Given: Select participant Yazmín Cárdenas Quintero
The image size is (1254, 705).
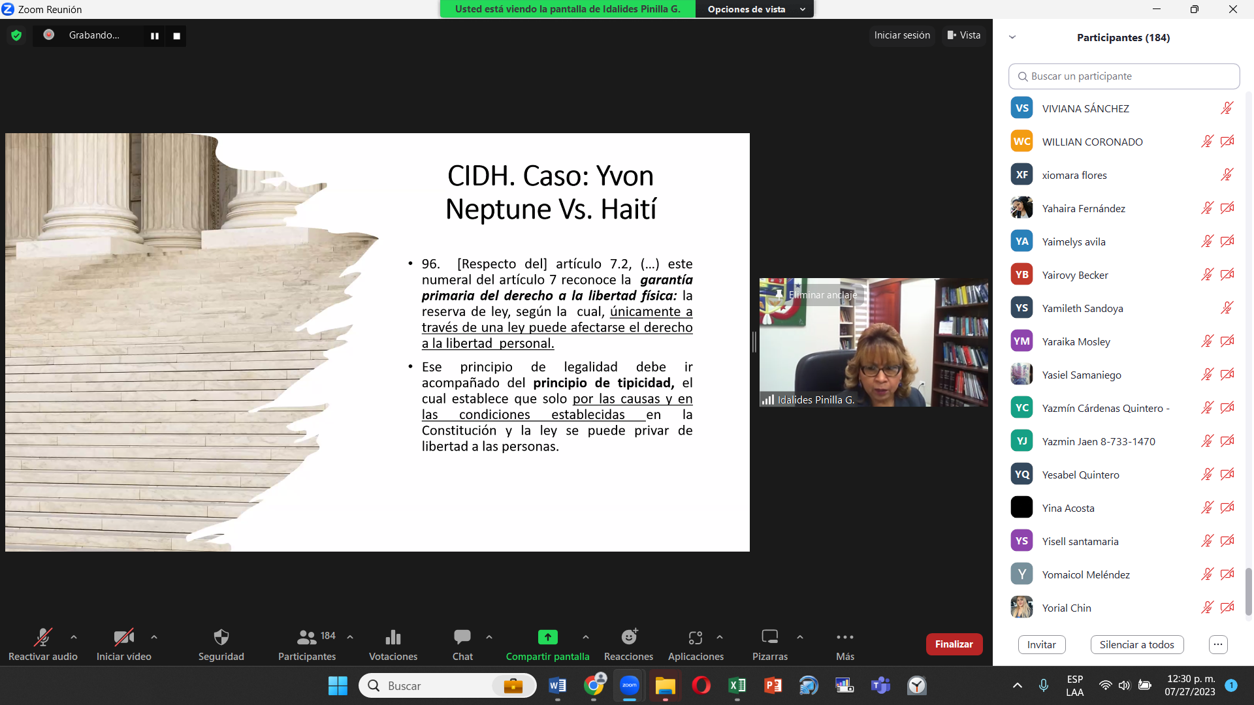Looking at the screenshot, I should click(1123, 408).
